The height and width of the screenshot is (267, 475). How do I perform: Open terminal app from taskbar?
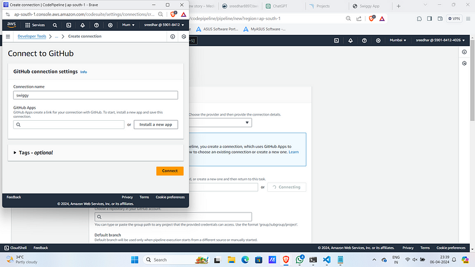(x=313, y=260)
